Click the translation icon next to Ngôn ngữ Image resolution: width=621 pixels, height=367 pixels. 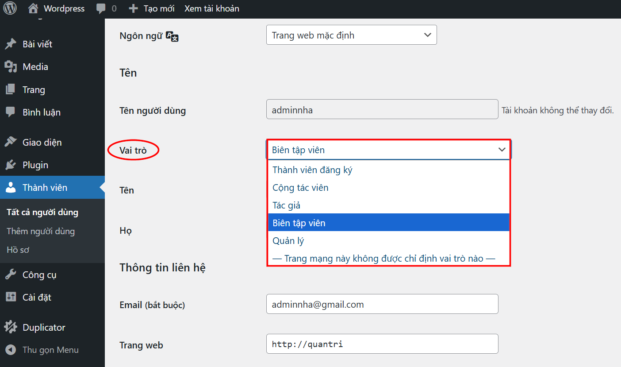click(x=172, y=37)
